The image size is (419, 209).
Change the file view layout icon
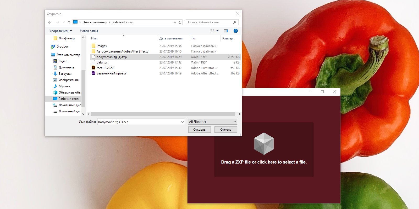pos(212,31)
